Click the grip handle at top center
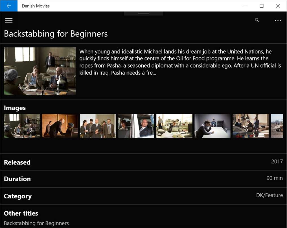Viewport: 287px width, 228px height. tap(143, 14)
